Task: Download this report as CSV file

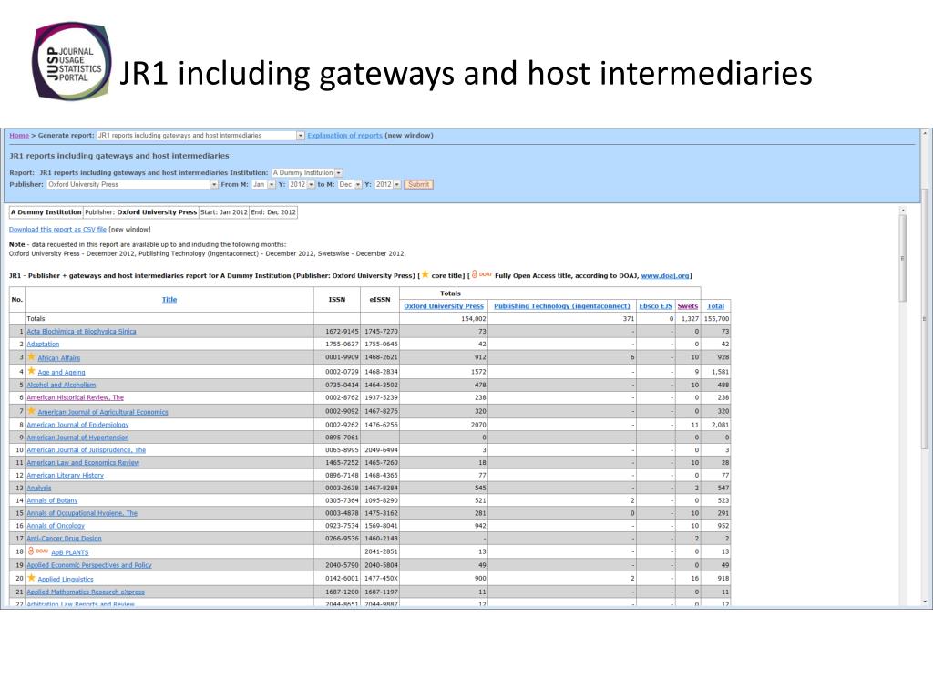Action: [57, 229]
